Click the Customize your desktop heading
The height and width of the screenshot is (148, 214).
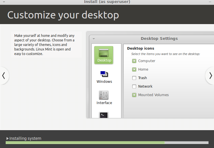point(63,15)
